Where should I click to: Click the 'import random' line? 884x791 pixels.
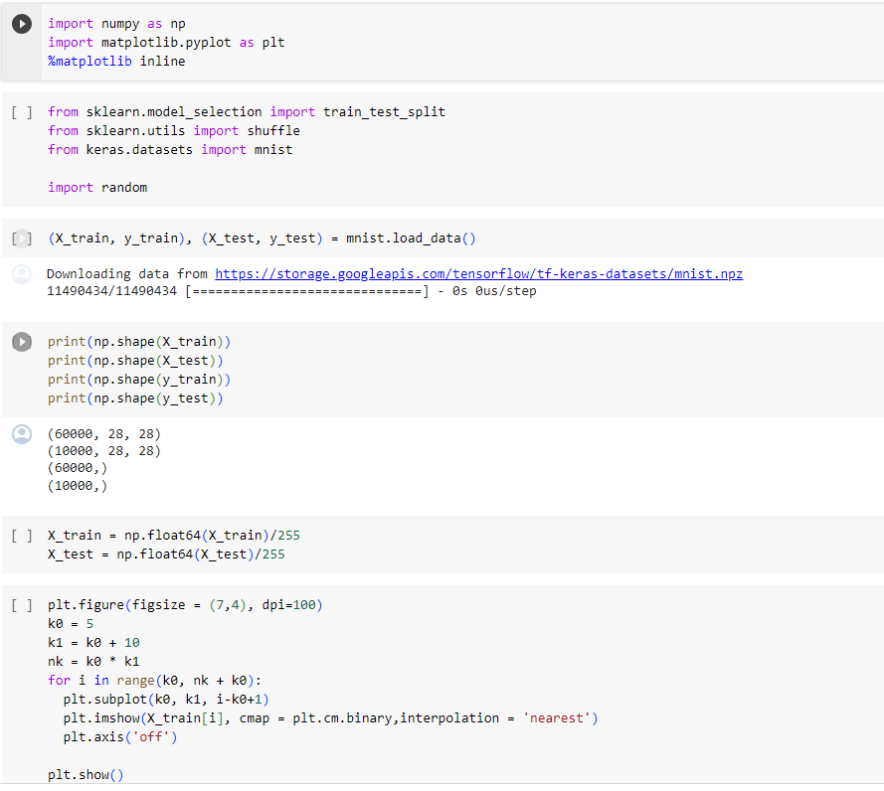[97, 187]
